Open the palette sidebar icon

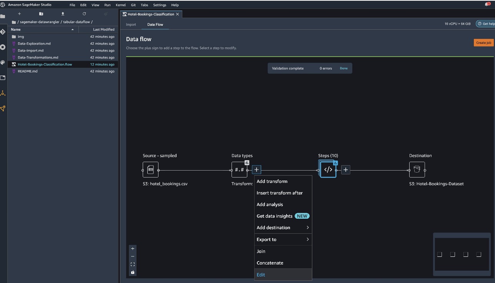pyautogui.click(x=2, y=62)
